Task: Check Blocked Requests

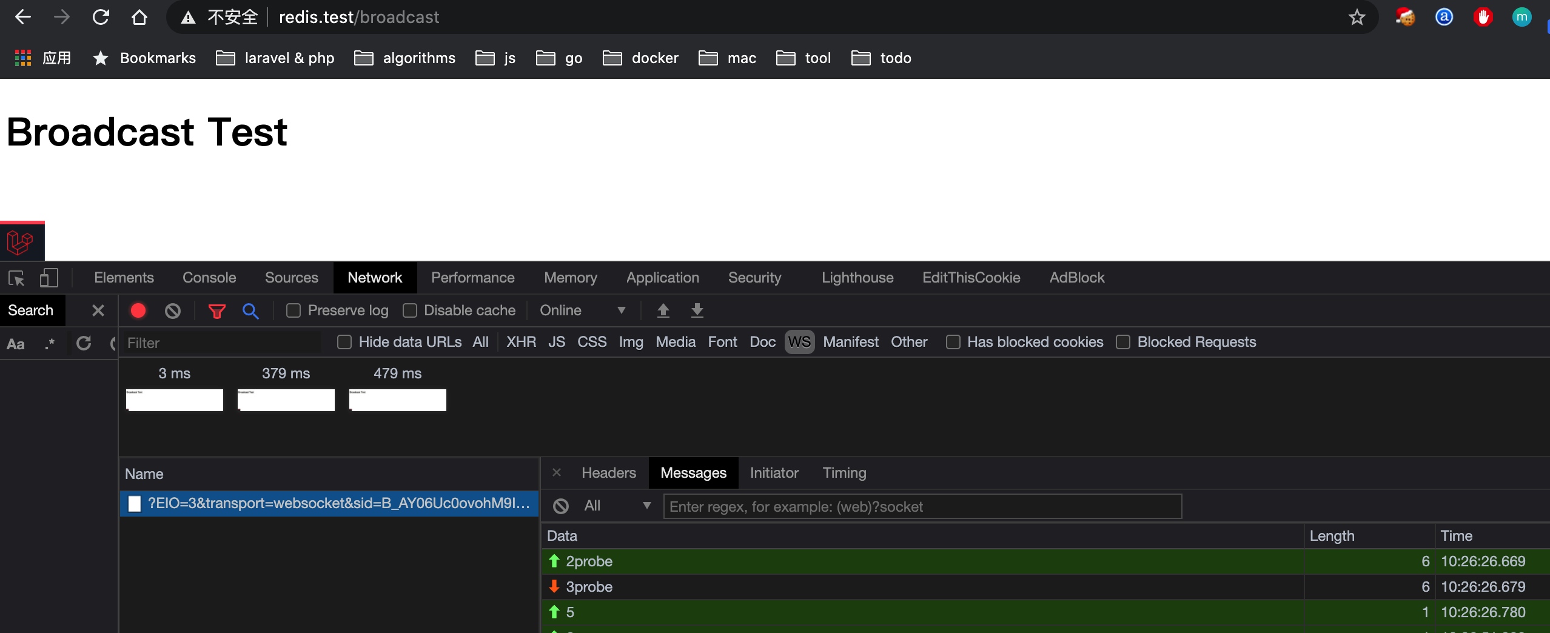Action: [1123, 342]
